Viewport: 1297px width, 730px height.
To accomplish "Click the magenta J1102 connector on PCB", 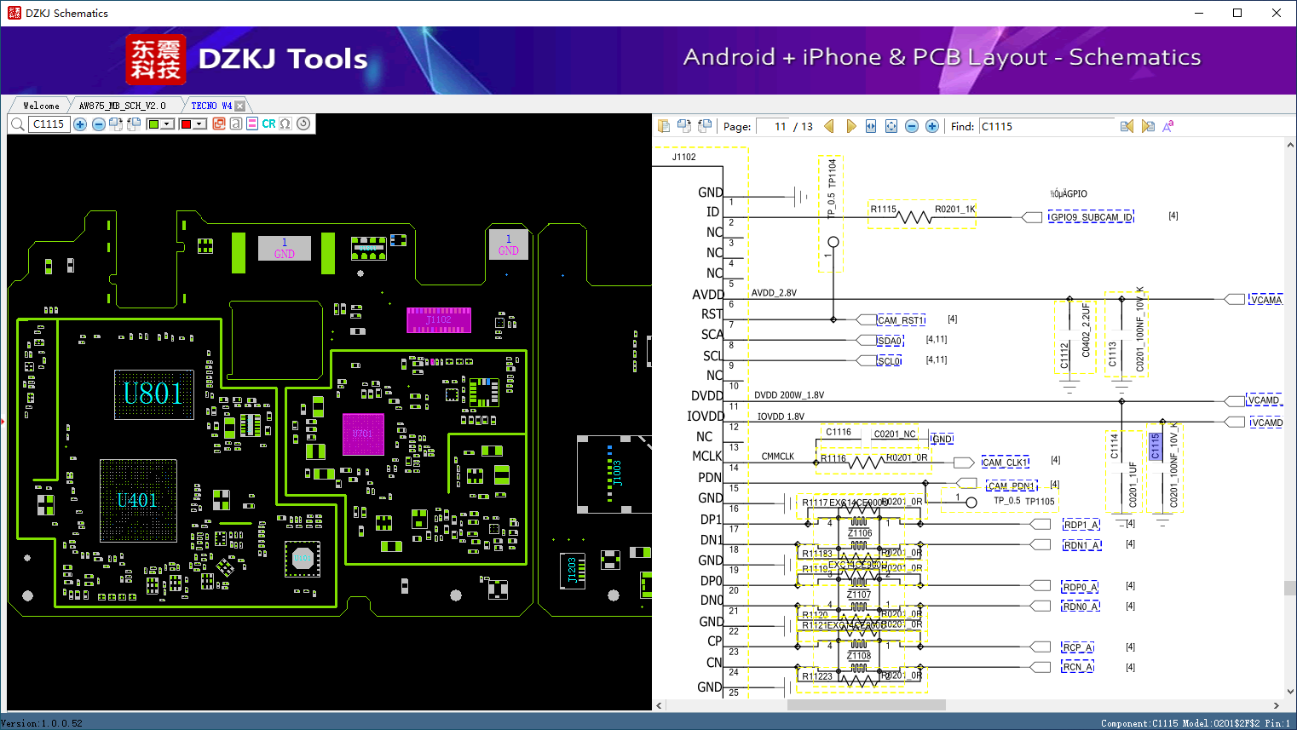I will click(x=439, y=320).
